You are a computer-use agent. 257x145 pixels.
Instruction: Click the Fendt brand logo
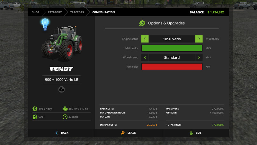61,69
